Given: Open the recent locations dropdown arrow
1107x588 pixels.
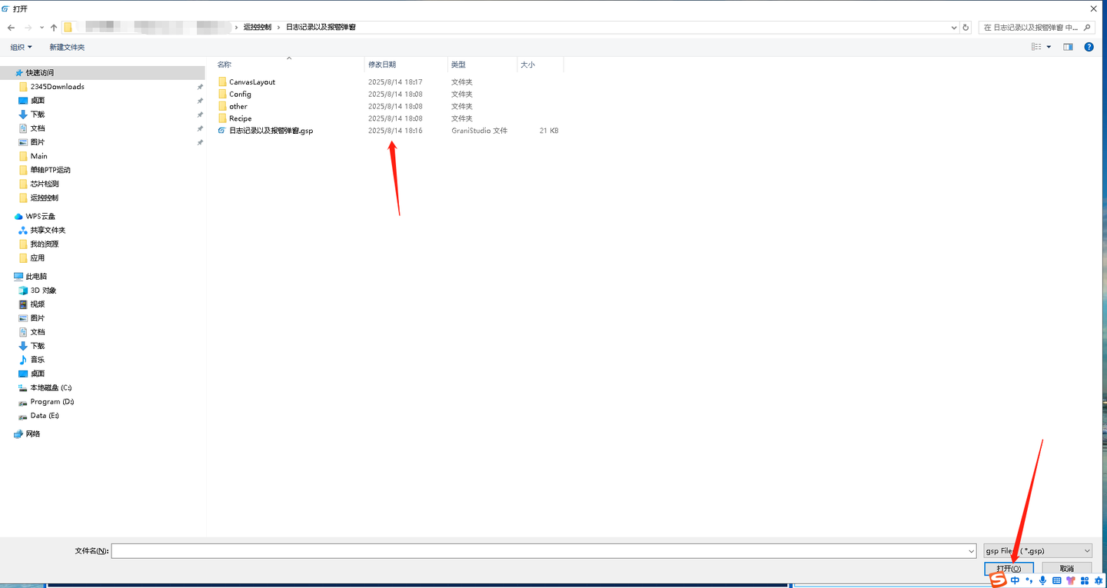Looking at the screenshot, I should coord(41,28).
